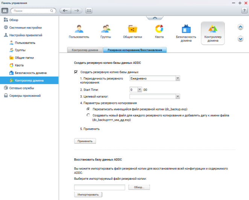Collapse the top icon panel chevron
Screen dimensions: 249x200
point(155,18)
